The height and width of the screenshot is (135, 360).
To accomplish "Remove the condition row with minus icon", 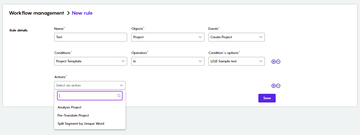I will 278,62.
